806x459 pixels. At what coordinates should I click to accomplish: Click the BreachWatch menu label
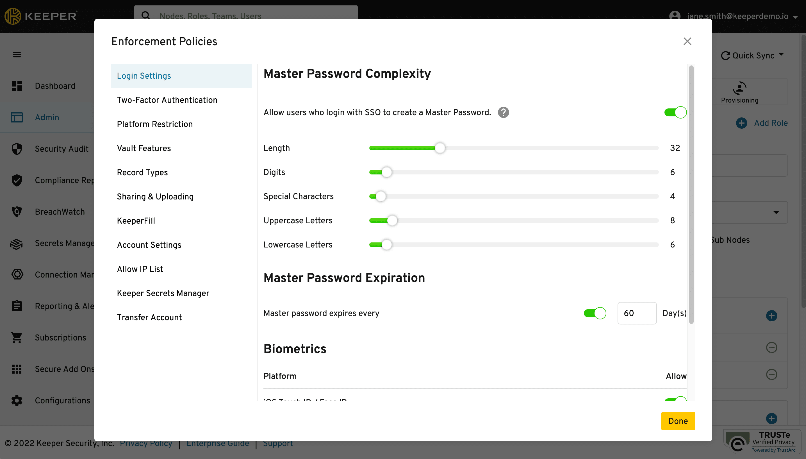(60, 212)
